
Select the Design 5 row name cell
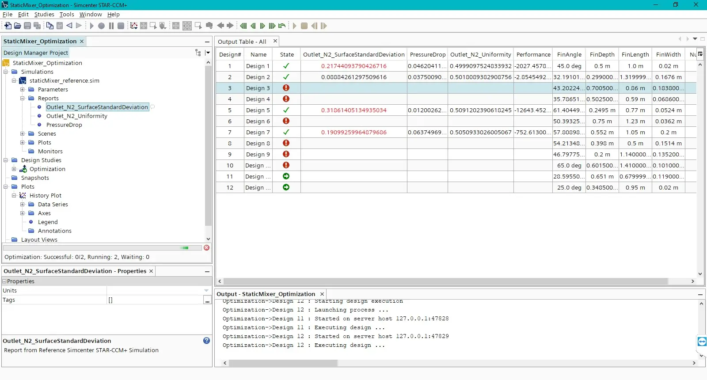[258, 110]
